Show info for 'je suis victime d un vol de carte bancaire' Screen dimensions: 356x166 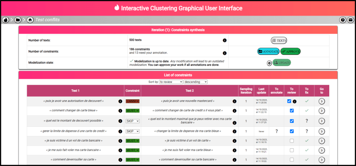[120, 141]
